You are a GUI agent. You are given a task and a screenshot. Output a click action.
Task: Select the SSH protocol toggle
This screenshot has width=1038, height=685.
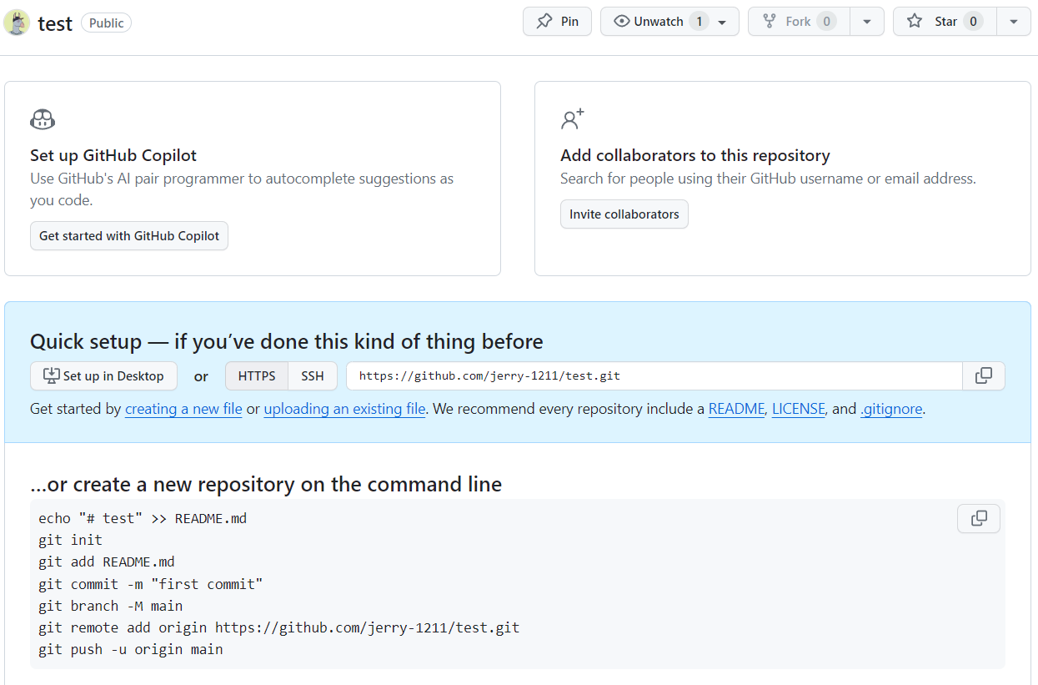tap(313, 376)
